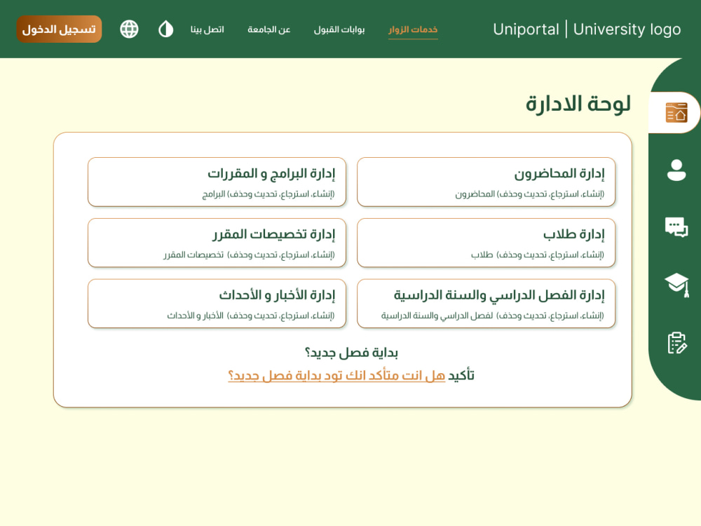Toggle the contrast theme drop icon
Image resolution: width=701 pixels, height=526 pixels.
point(166,29)
